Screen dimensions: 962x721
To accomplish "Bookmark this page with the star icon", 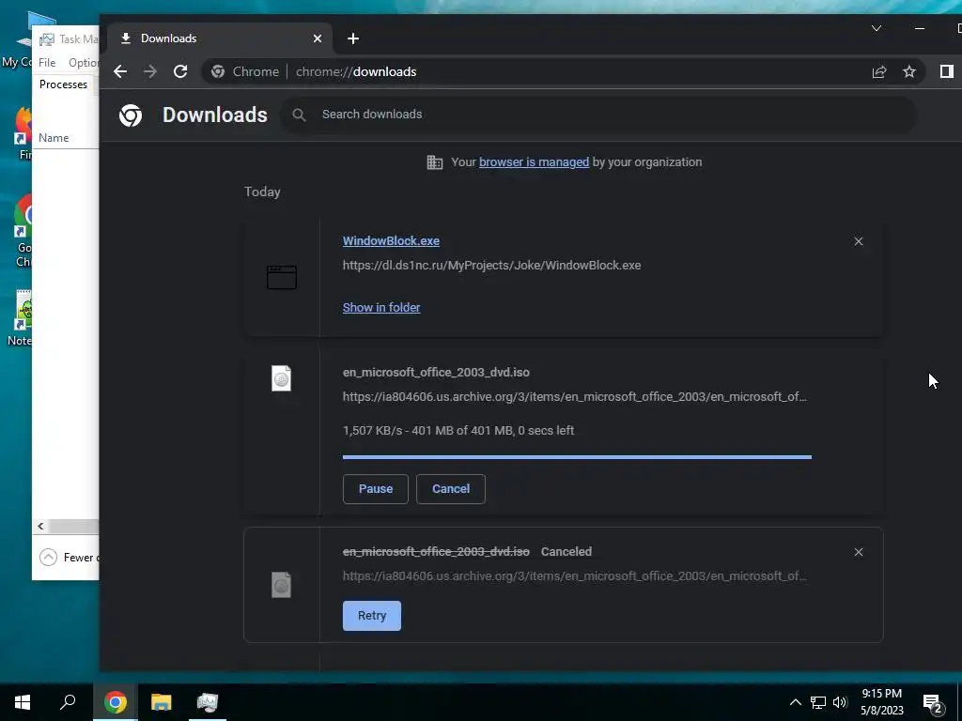I will [x=909, y=71].
